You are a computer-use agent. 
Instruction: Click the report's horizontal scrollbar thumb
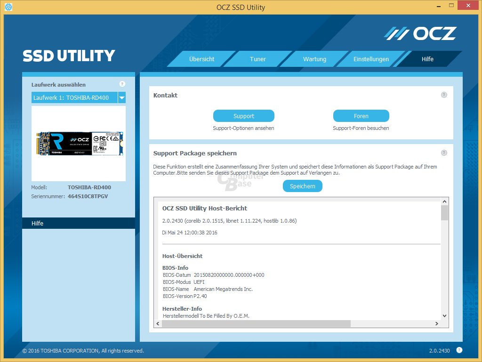tap(256, 323)
